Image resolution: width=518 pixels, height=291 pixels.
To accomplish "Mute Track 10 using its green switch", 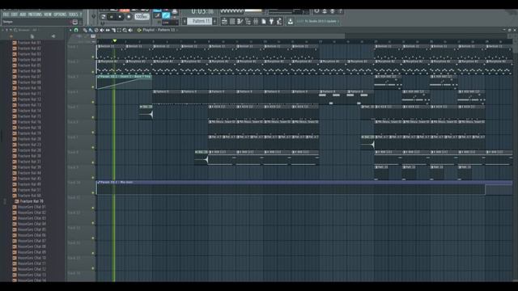I will pos(93,192).
